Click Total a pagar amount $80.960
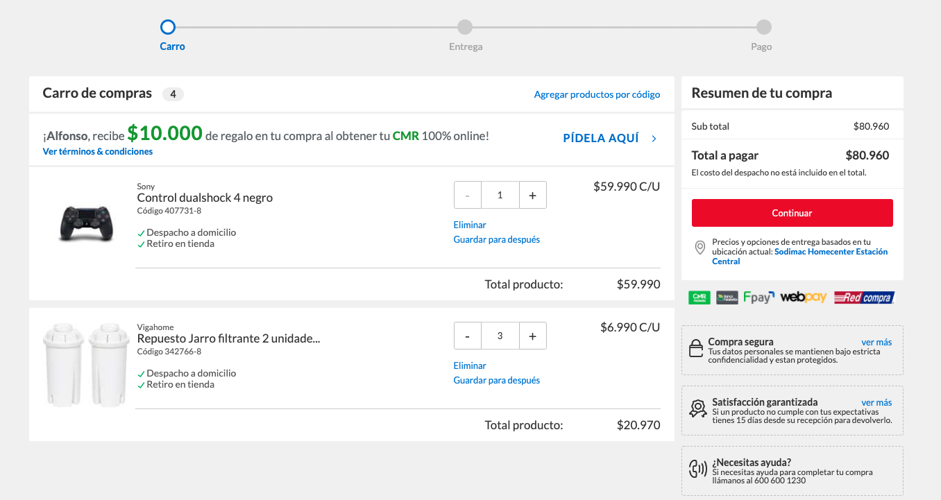The height and width of the screenshot is (500, 941). [867, 155]
